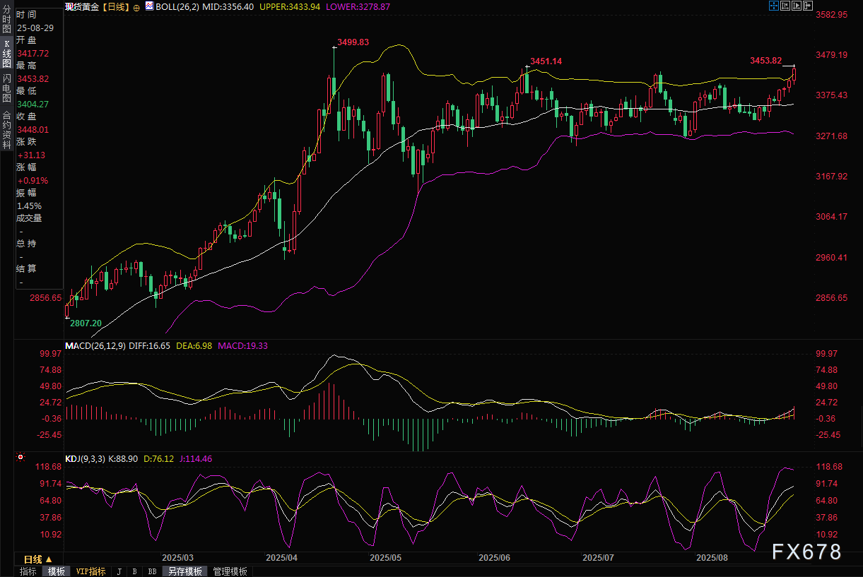This screenshot has height=577, width=863.
Task: Click the play-forward chart axis icon
Action: [x=797, y=6]
